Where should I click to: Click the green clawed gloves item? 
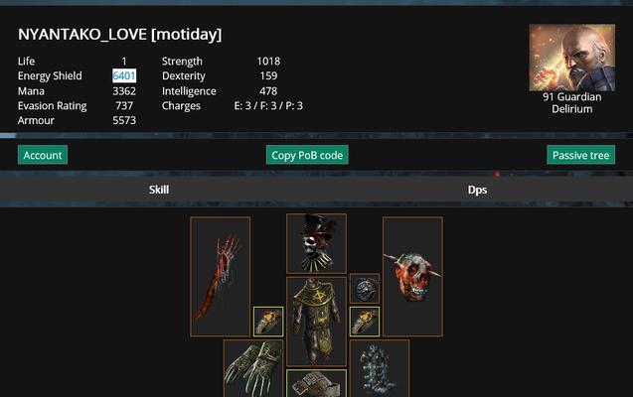click(253, 368)
